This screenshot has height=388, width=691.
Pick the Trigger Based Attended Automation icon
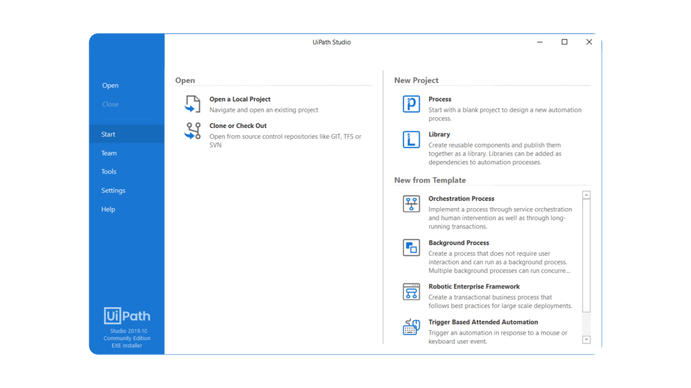[411, 327]
